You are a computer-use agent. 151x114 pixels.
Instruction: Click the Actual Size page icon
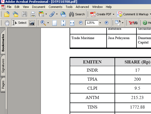tap(55, 23)
